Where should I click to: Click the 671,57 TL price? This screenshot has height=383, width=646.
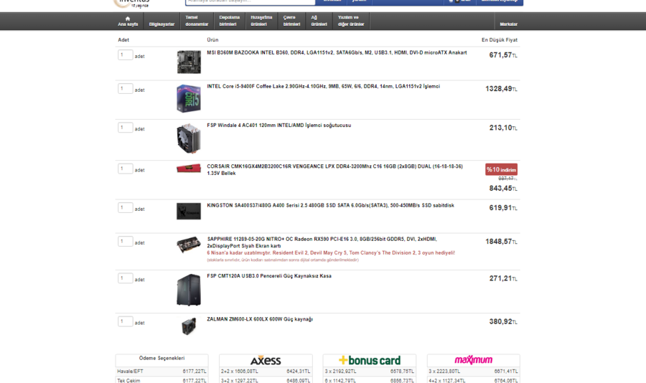click(x=503, y=55)
